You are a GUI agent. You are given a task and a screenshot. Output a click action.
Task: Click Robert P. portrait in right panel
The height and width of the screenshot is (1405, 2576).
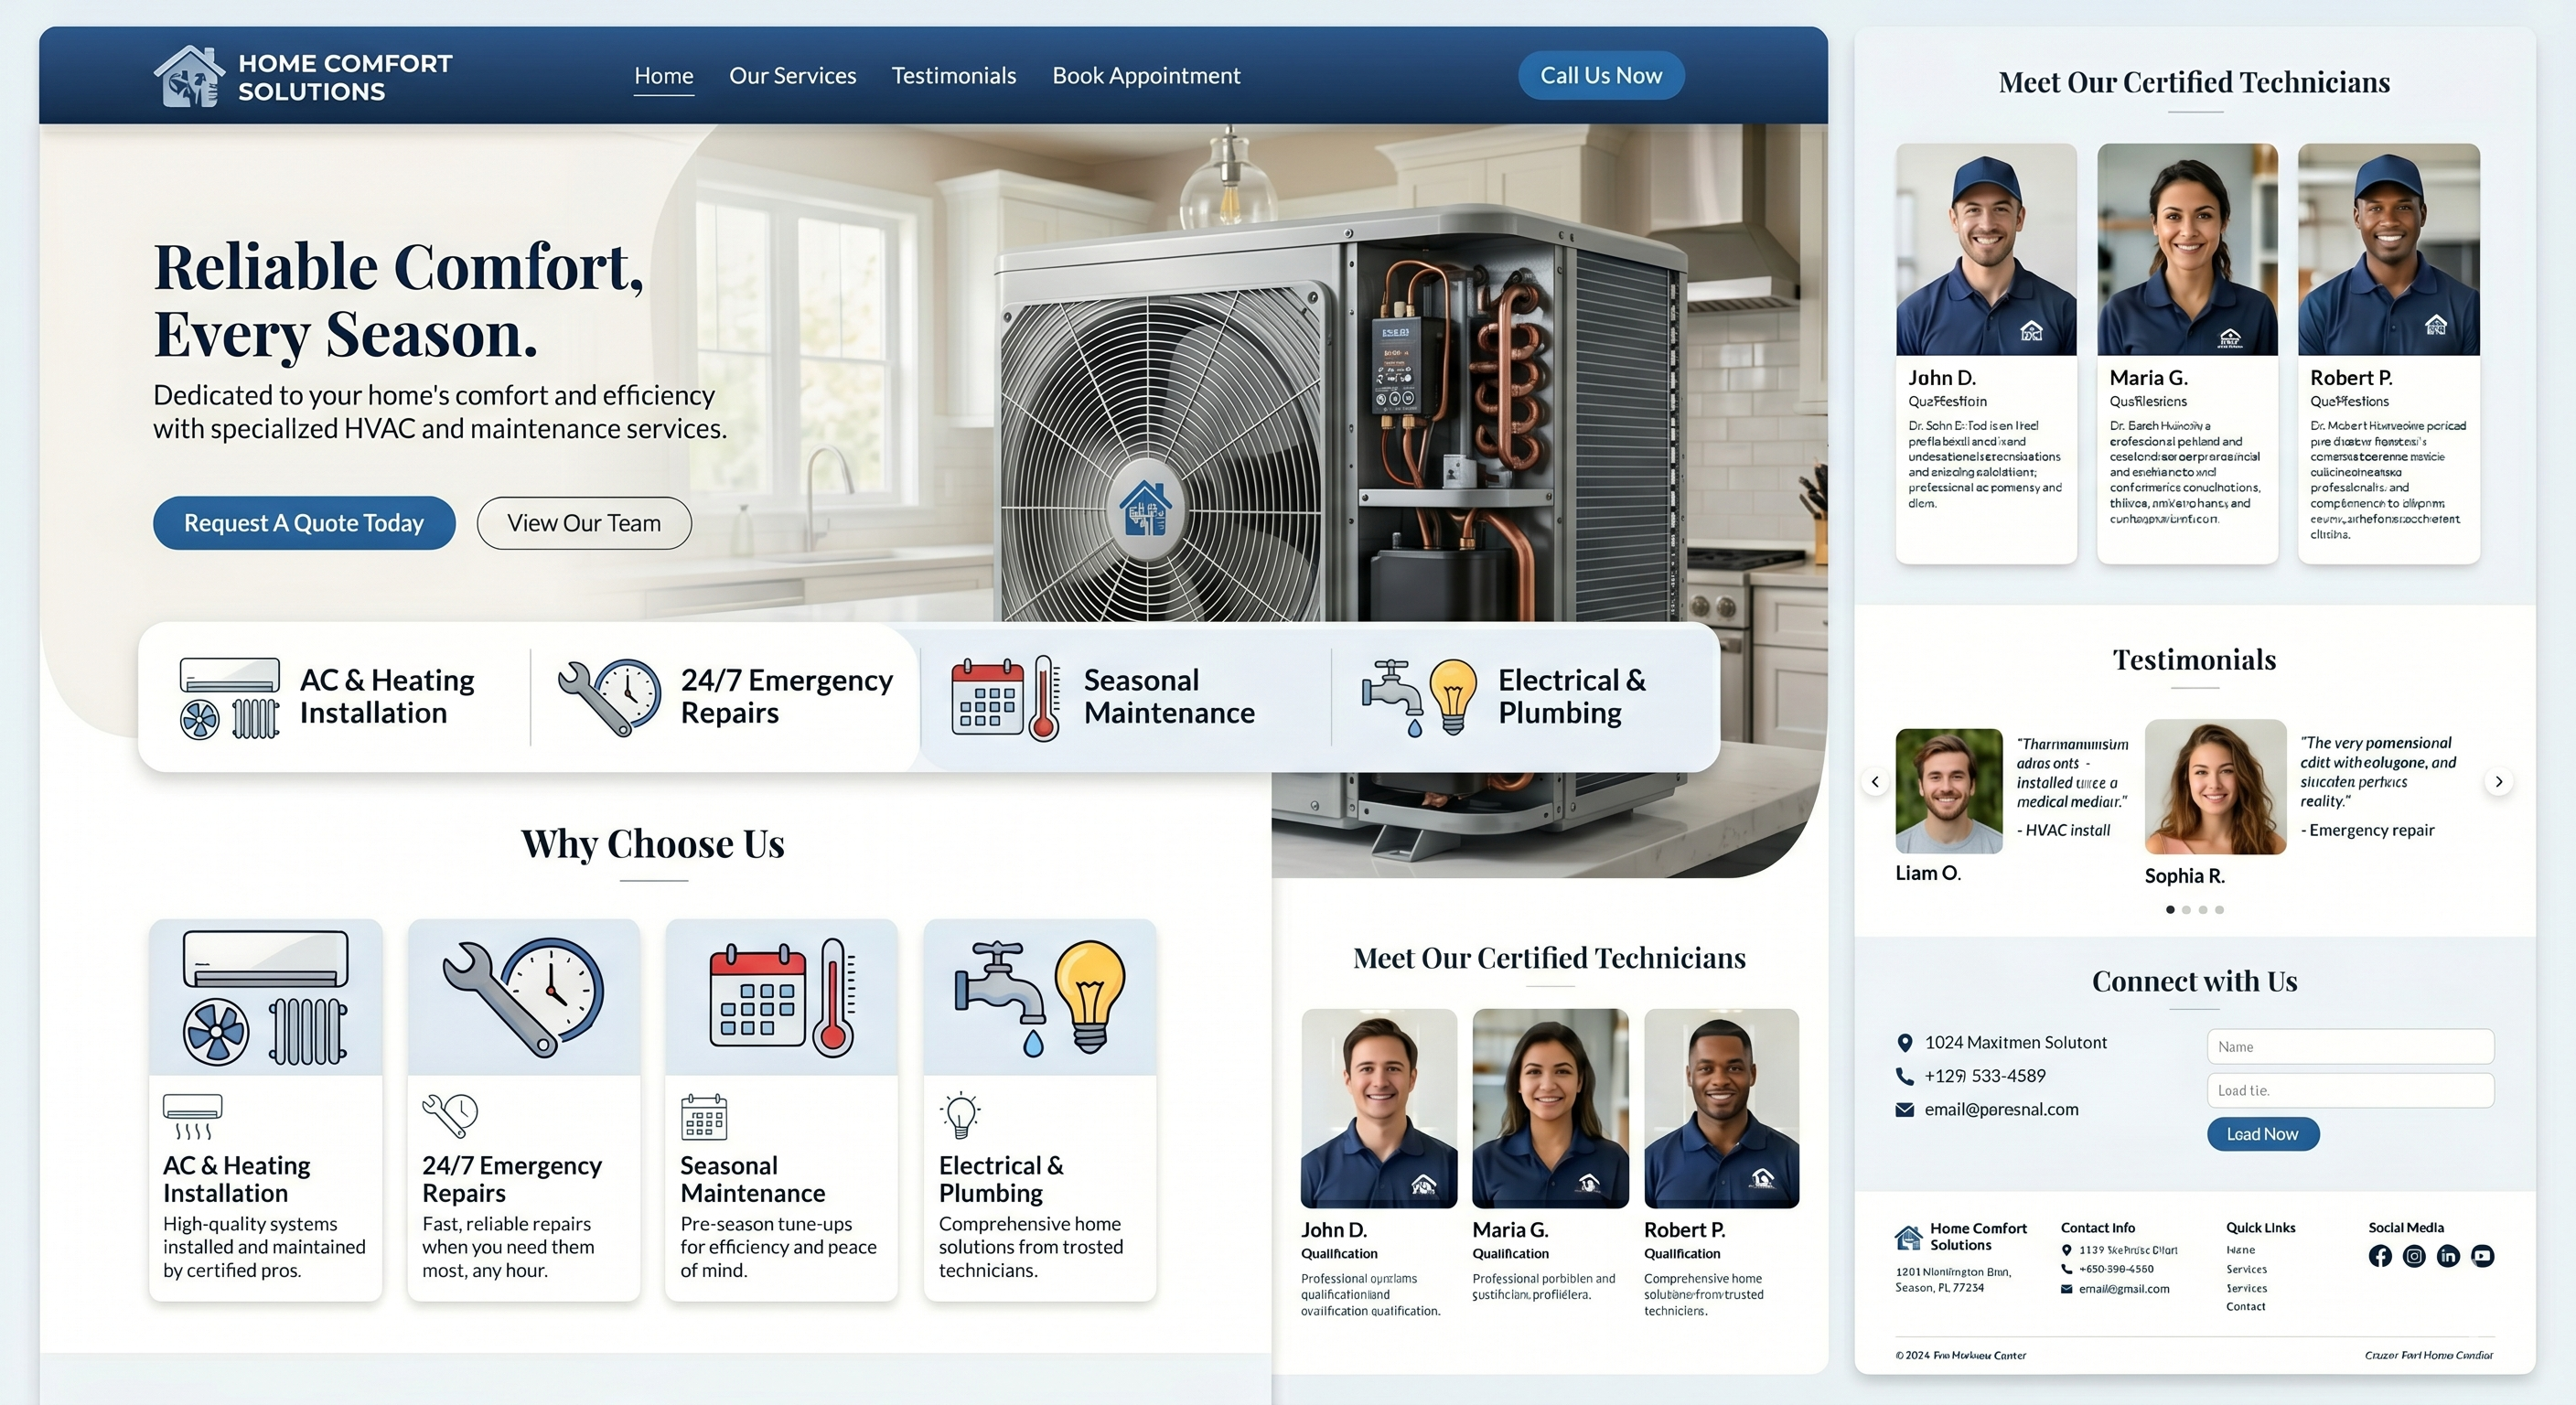coord(2389,250)
